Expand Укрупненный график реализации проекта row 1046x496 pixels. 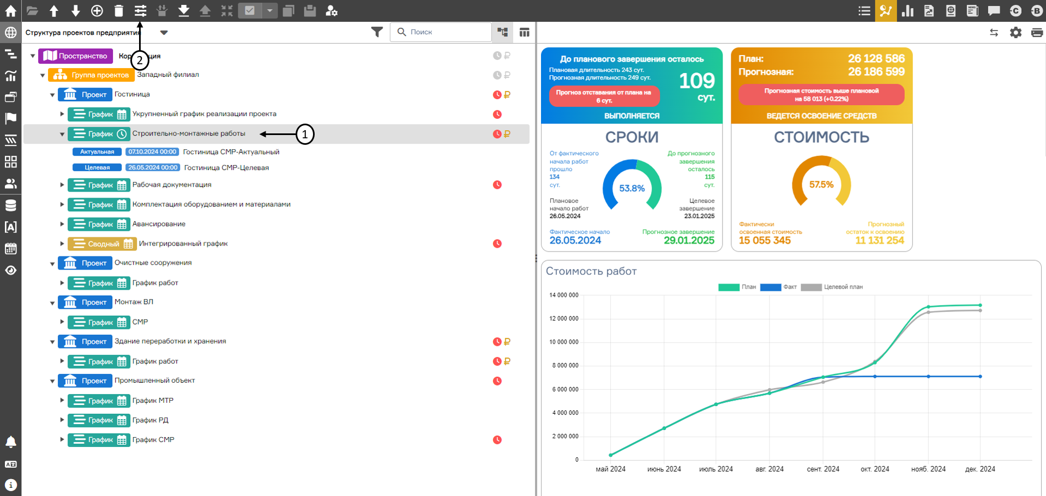pos(62,114)
